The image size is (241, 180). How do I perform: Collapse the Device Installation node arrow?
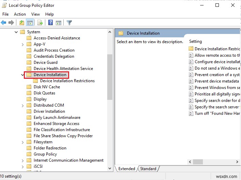click(22, 75)
